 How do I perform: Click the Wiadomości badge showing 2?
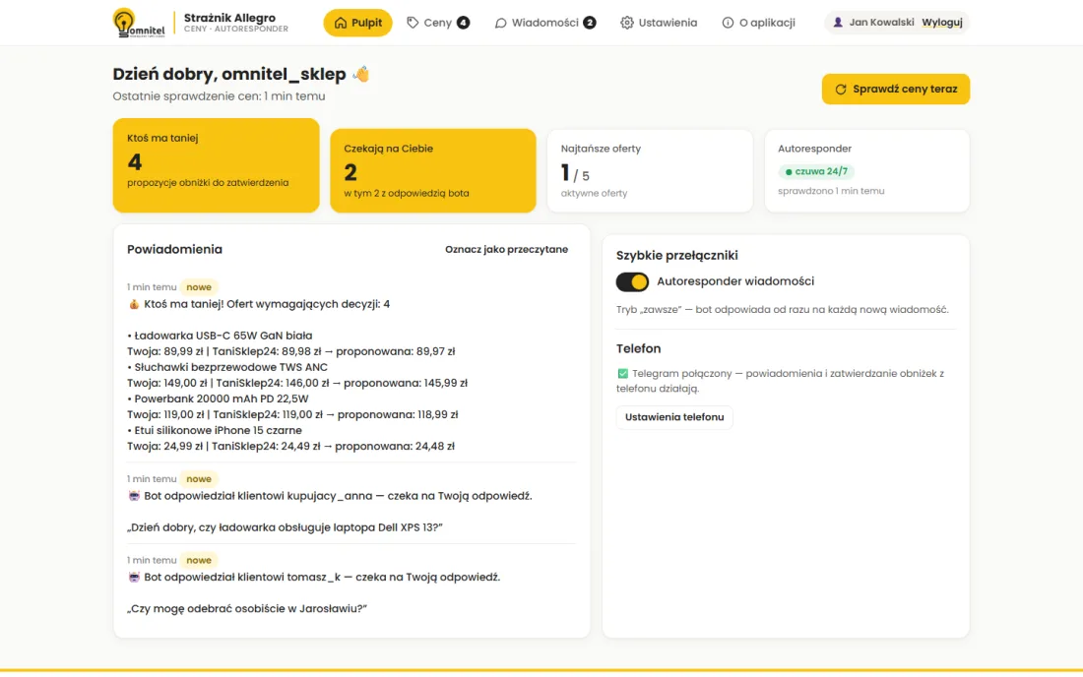(589, 23)
